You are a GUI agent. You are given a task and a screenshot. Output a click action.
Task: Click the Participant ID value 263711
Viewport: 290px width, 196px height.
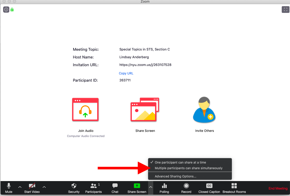click(125, 80)
